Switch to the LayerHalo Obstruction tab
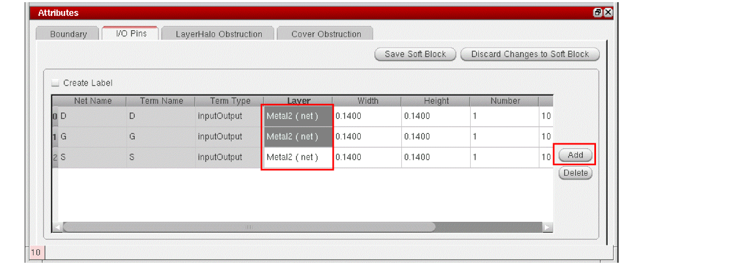Screen dimensions: 745x263 [x=219, y=33]
